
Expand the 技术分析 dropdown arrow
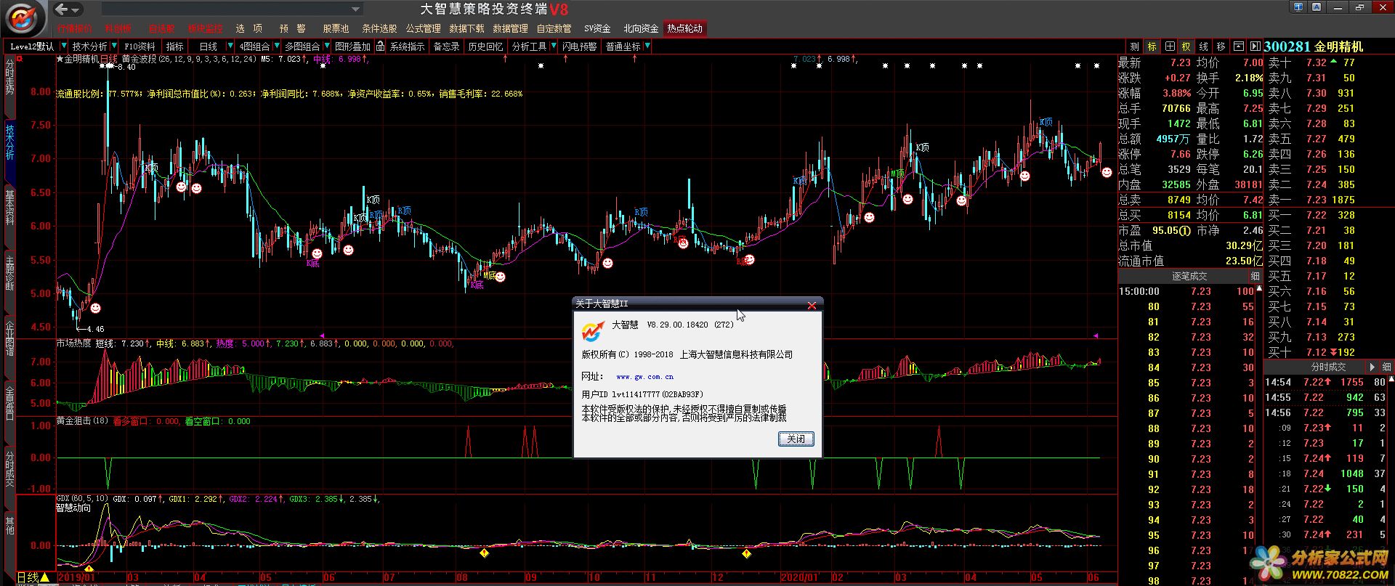coord(115,46)
